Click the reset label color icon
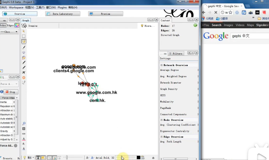Image resolution: width=269 pixels, height=160 pixels. pos(24,139)
